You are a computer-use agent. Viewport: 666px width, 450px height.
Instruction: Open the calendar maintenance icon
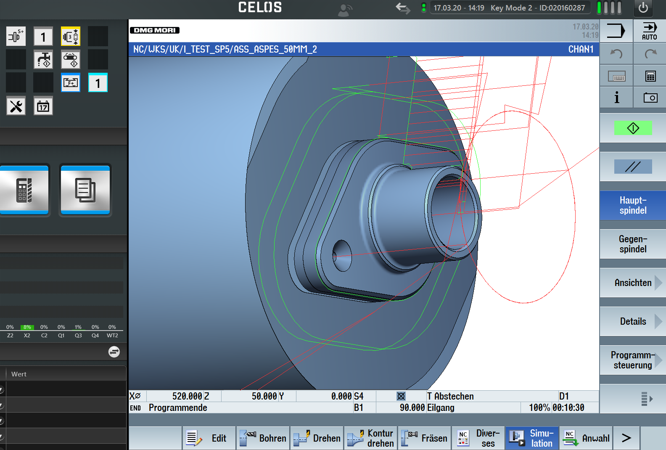pos(43,106)
